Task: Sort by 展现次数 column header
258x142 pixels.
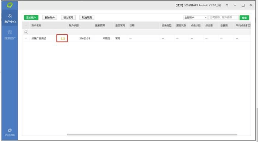Action: click(x=181, y=25)
